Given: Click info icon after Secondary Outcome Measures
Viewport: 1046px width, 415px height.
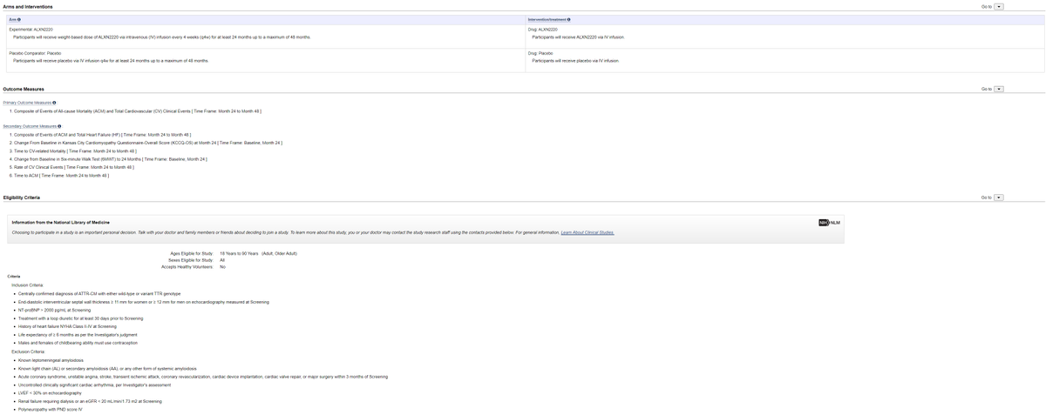Looking at the screenshot, I should pos(58,126).
